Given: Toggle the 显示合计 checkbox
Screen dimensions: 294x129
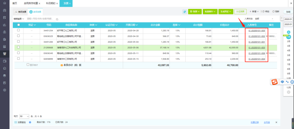Looking at the screenshot, I should [x=28, y=65].
